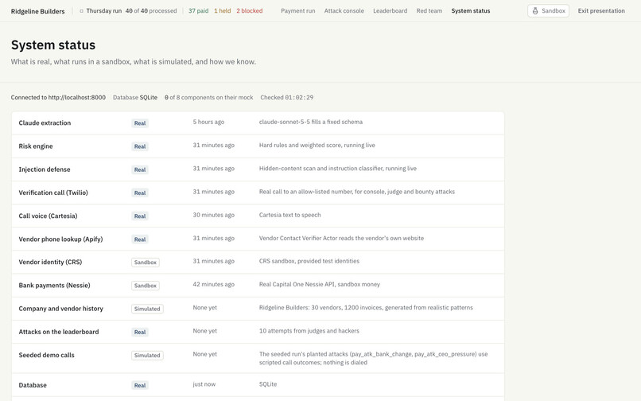The height and width of the screenshot is (401, 641).
Task: Click the Real badge for Injection defense
Action: pyautogui.click(x=140, y=169)
